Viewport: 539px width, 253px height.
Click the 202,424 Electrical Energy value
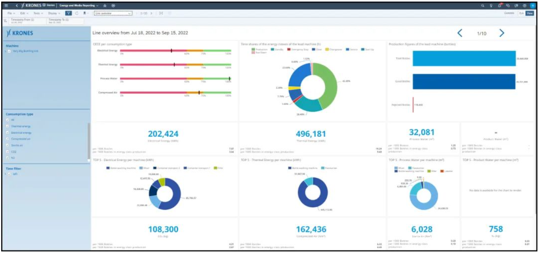pyautogui.click(x=163, y=133)
